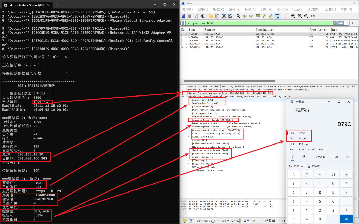
Task: Expand the Ethernet II tree node
Action: coord(183,90)
